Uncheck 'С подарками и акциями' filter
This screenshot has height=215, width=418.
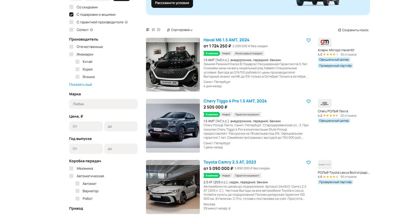click(x=71, y=15)
